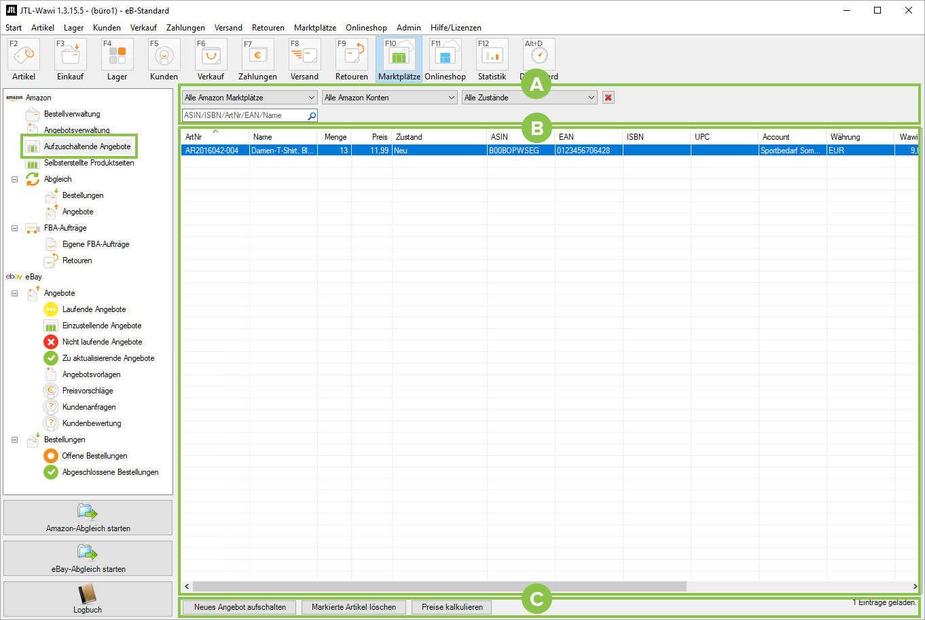This screenshot has width=925, height=620.
Task: Select row AR2016042-004 in the table
Action: click(549, 151)
